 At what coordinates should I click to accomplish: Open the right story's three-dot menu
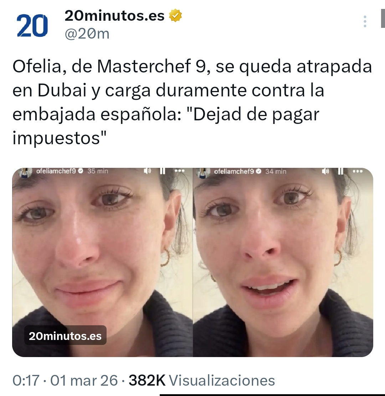358,171
